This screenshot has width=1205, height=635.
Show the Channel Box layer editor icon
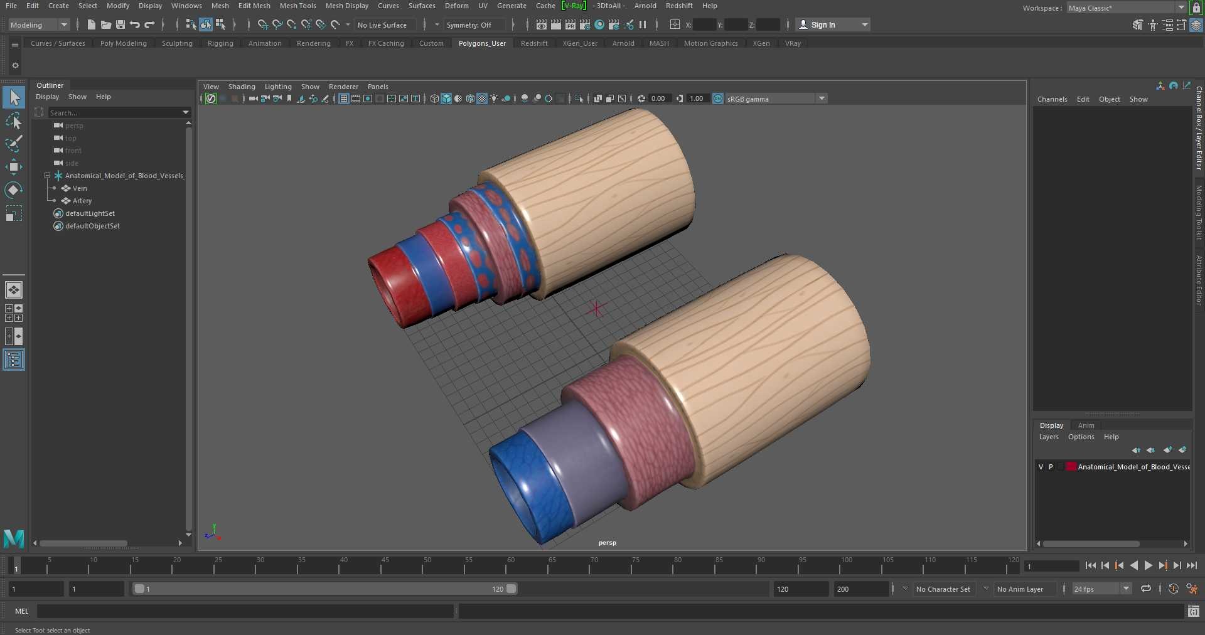1196,25
